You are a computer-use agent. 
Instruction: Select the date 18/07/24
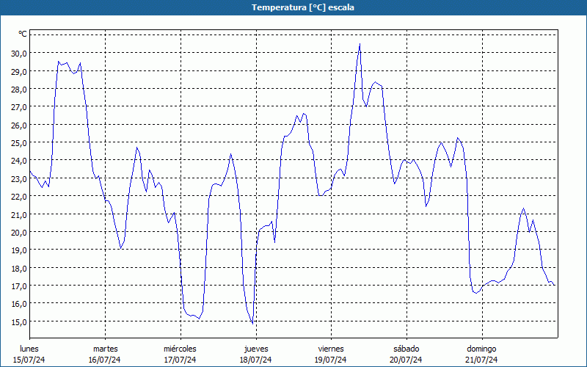[x=255, y=360]
